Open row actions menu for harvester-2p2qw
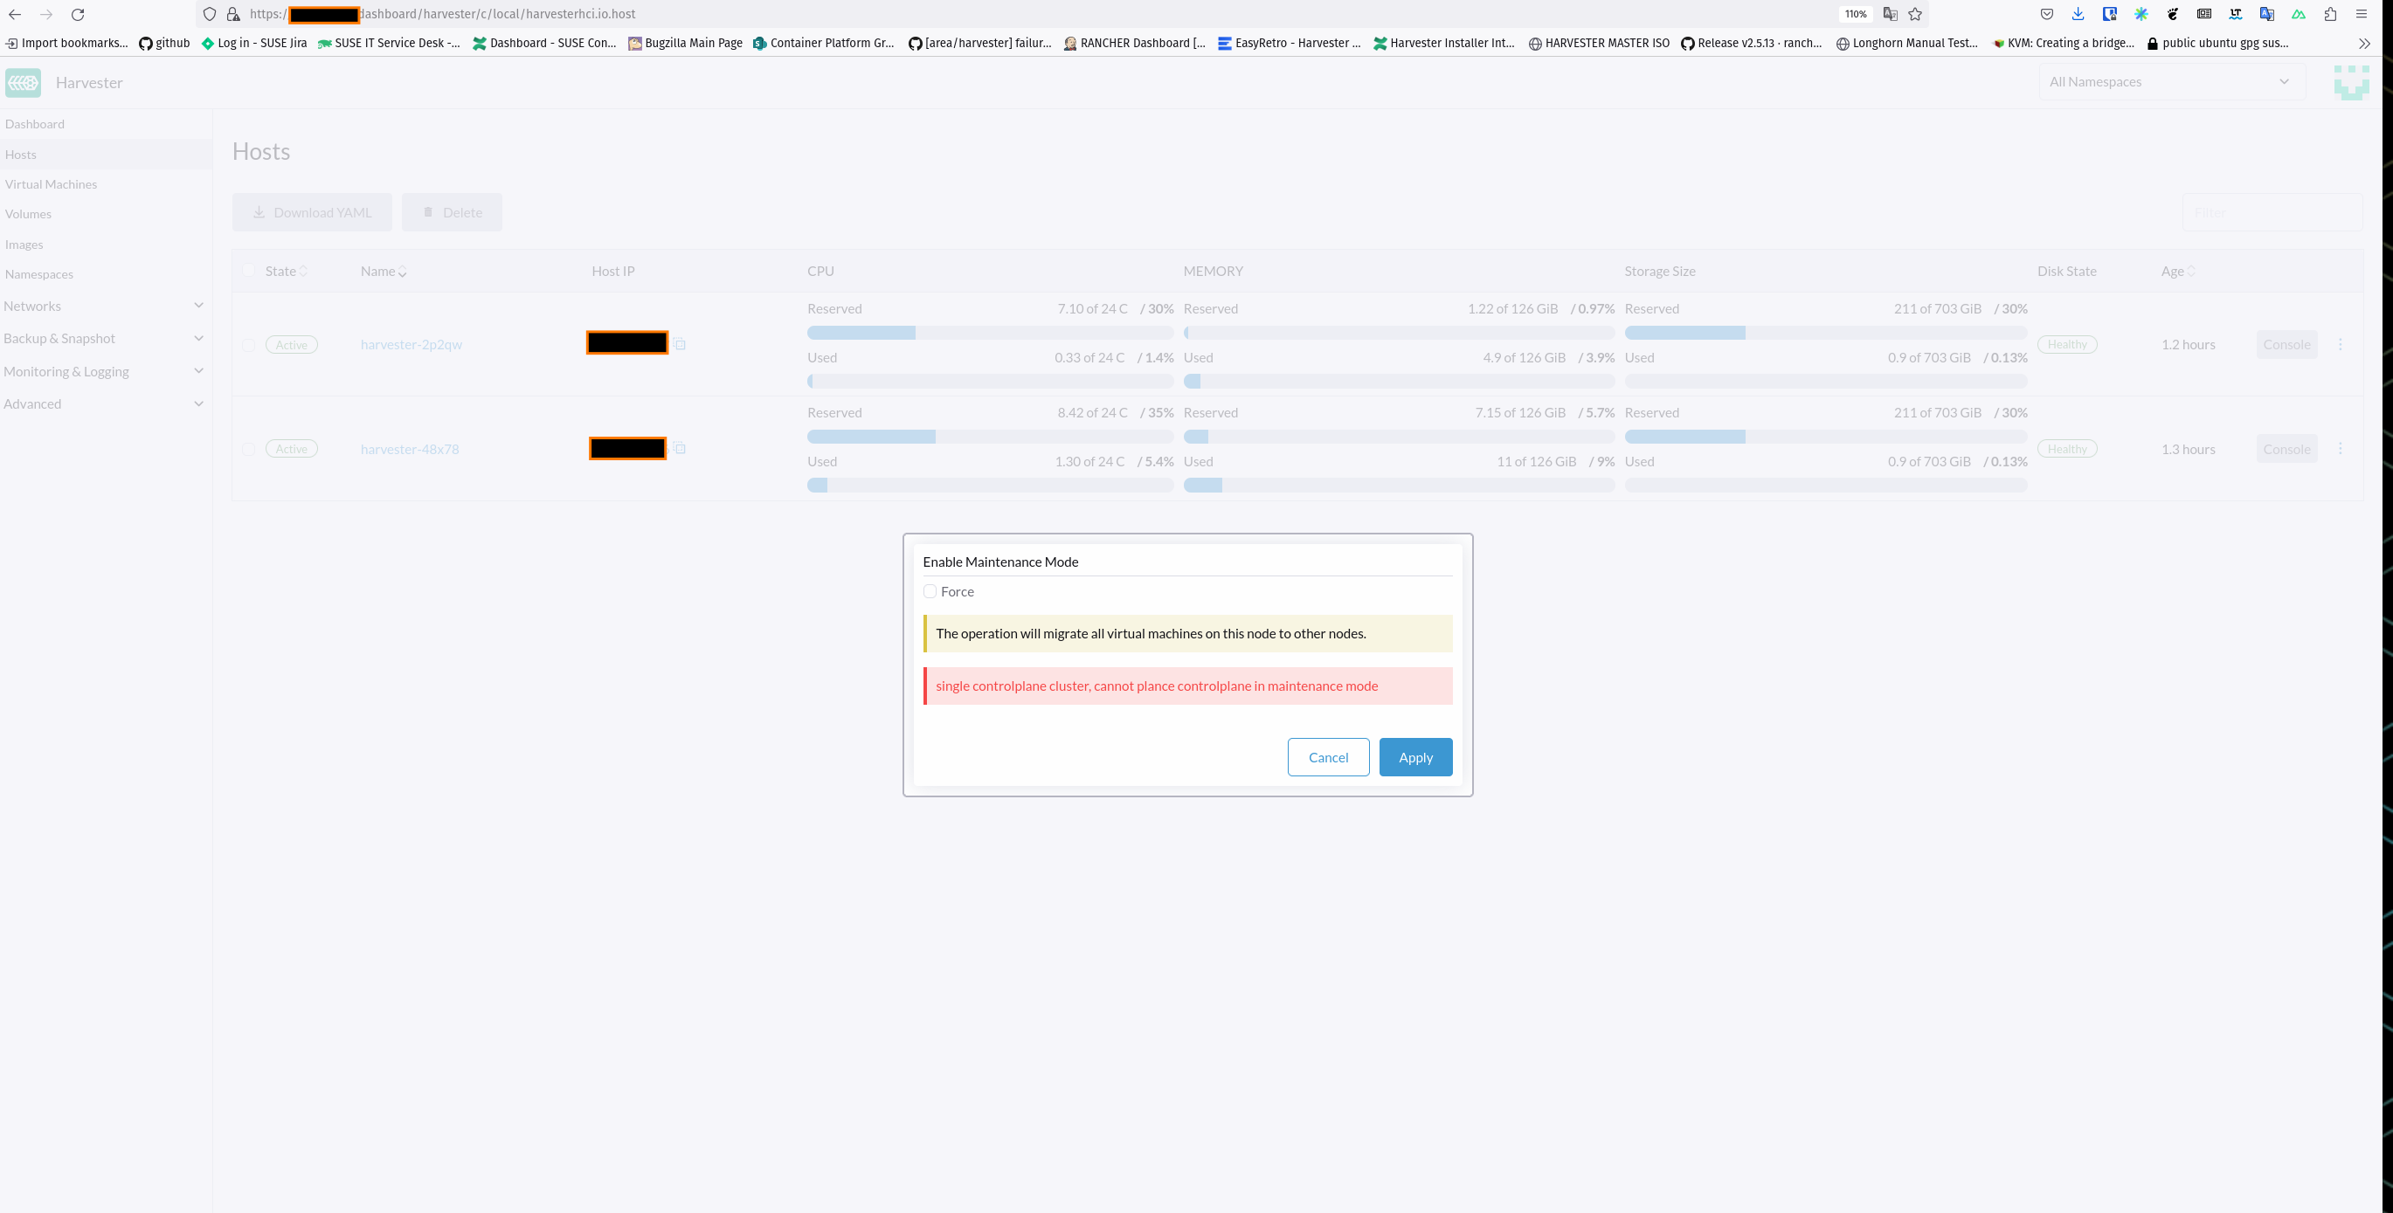This screenshot has height=1213, width=2393. (2340, 345)
